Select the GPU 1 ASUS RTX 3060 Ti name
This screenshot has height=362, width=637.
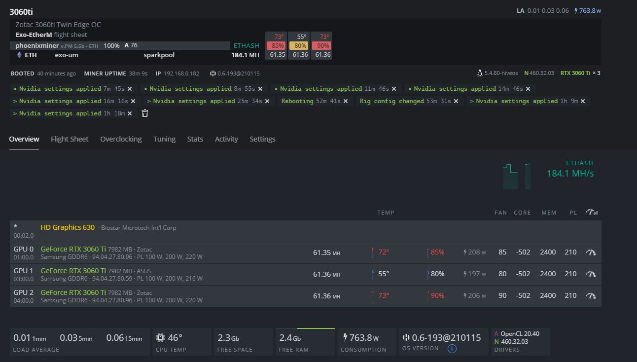(73, 271)
